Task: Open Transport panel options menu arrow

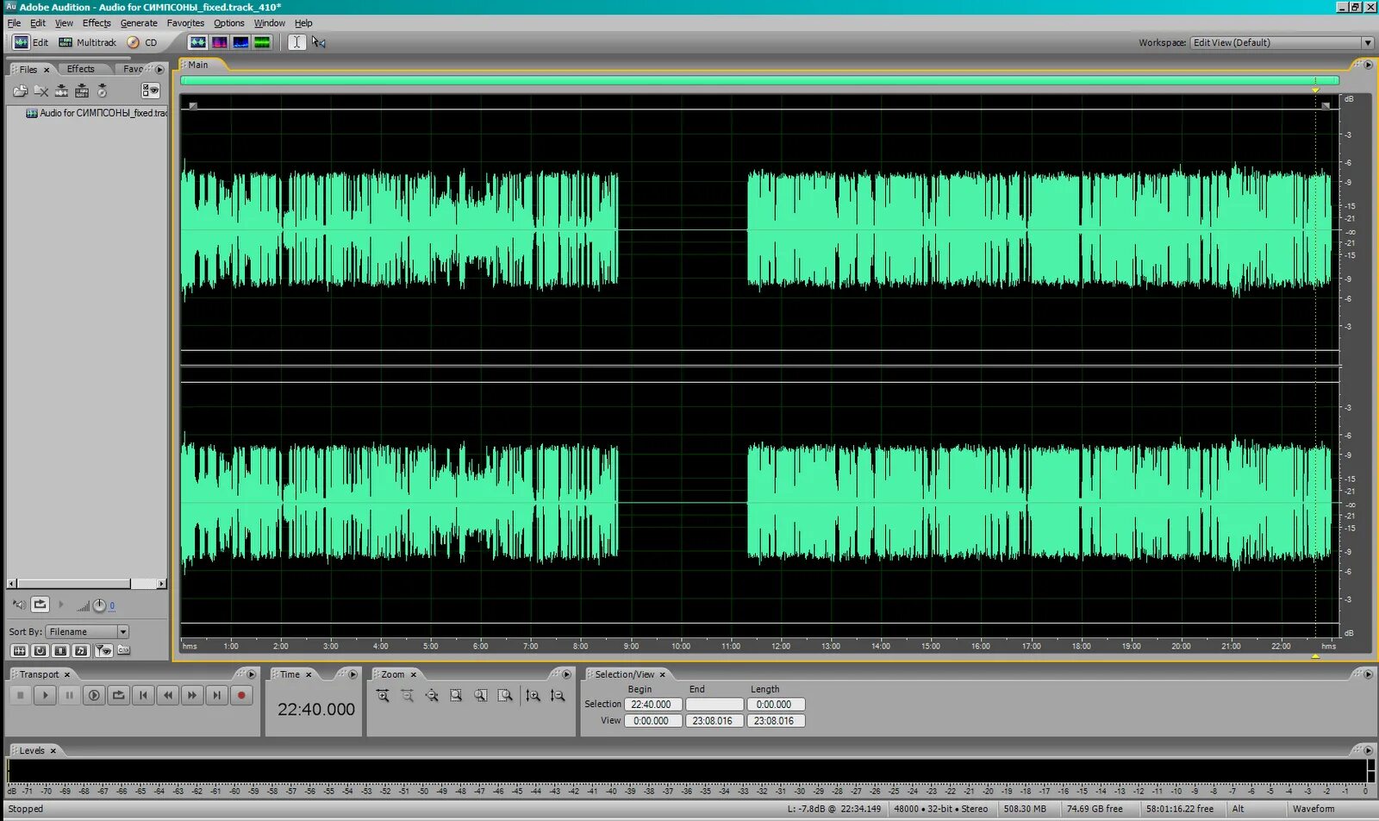Action: [x=252, y=674]
